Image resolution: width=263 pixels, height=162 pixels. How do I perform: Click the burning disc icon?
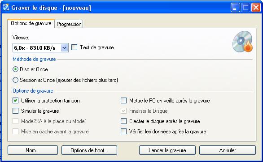(242, 42)
